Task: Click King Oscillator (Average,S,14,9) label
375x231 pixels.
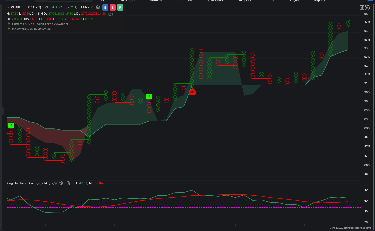Action: [x=28, y=183]
